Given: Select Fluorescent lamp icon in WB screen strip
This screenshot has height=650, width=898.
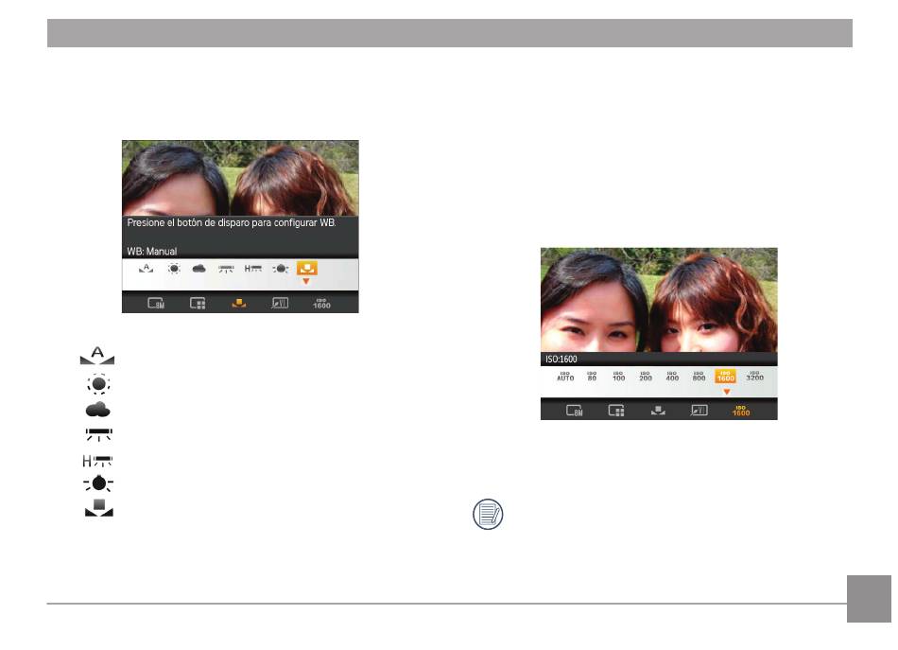Looking at the screenshot, I should point(226,269).
